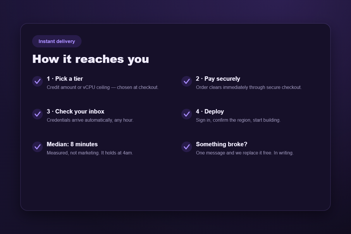Click the Something broke? title
351x234 pixels.
tap(222, 144)
